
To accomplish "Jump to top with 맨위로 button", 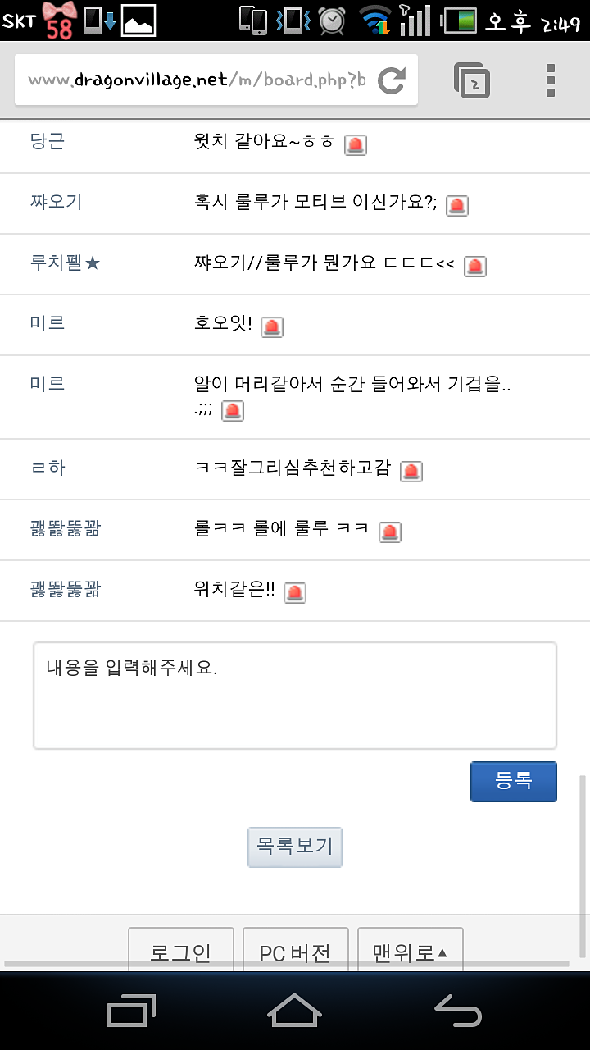I will [x=411, y=952].
